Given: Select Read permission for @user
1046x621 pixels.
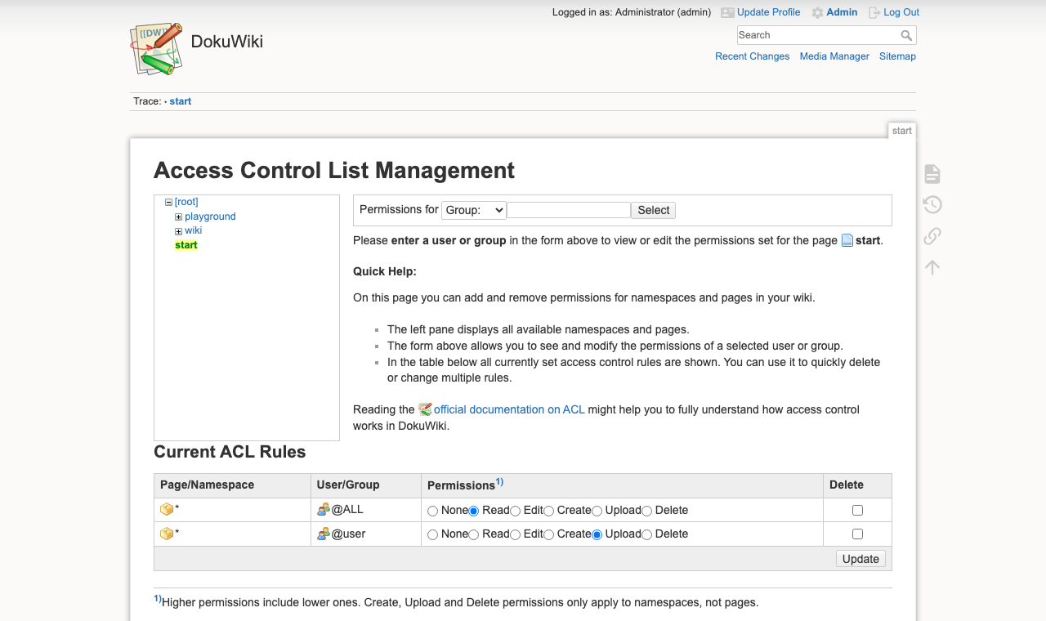Looking at the screenshot, I should 473,534.
